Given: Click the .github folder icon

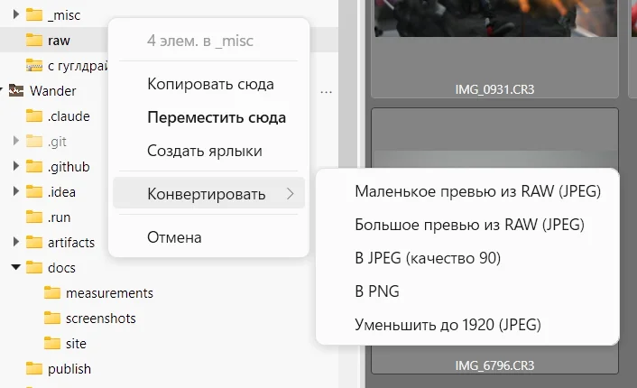Looking at the screenshot, I should [34, 166].
